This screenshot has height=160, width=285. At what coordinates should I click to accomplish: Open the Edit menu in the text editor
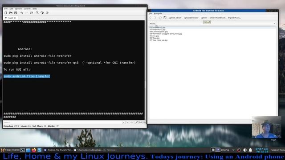[11, 9]
